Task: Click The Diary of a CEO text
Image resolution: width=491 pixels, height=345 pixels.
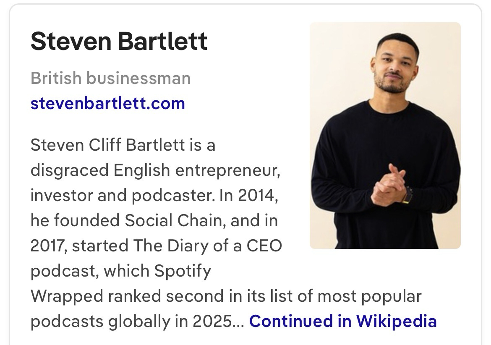Action: point(207,246)
